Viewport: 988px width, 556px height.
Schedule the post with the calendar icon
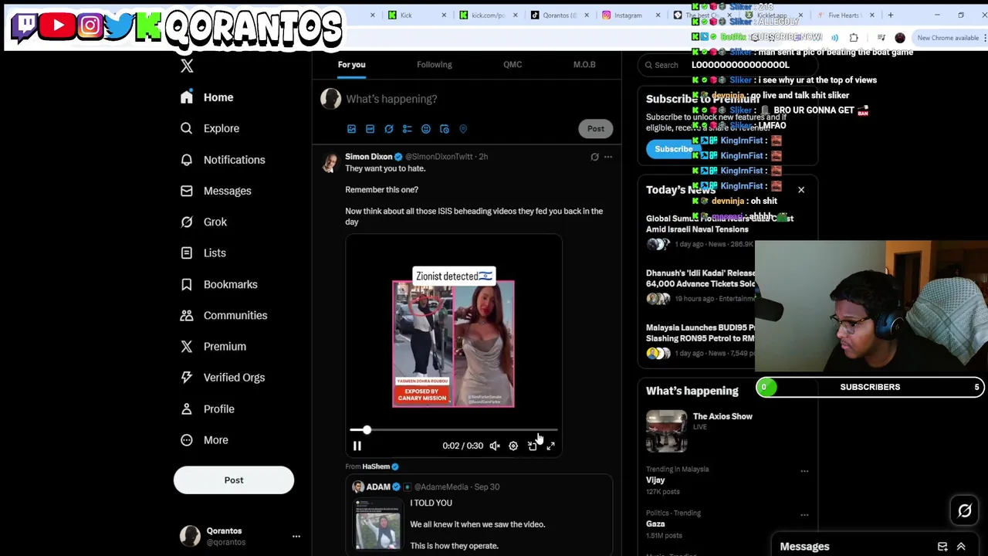[x=445, y=129]
